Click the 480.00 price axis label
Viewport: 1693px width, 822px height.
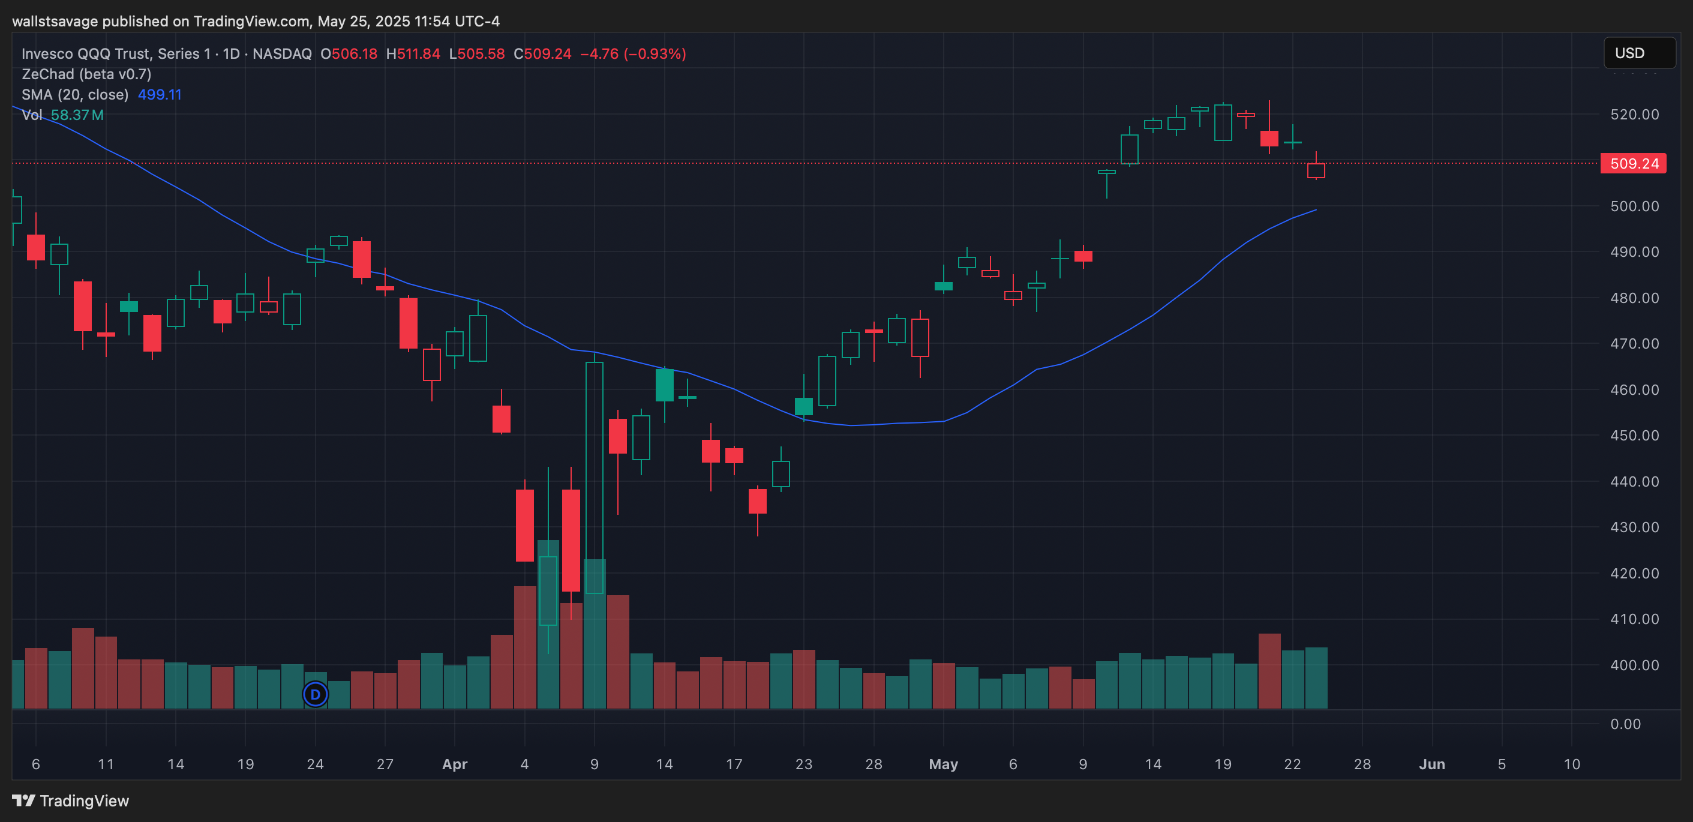tap(1635, 298)
